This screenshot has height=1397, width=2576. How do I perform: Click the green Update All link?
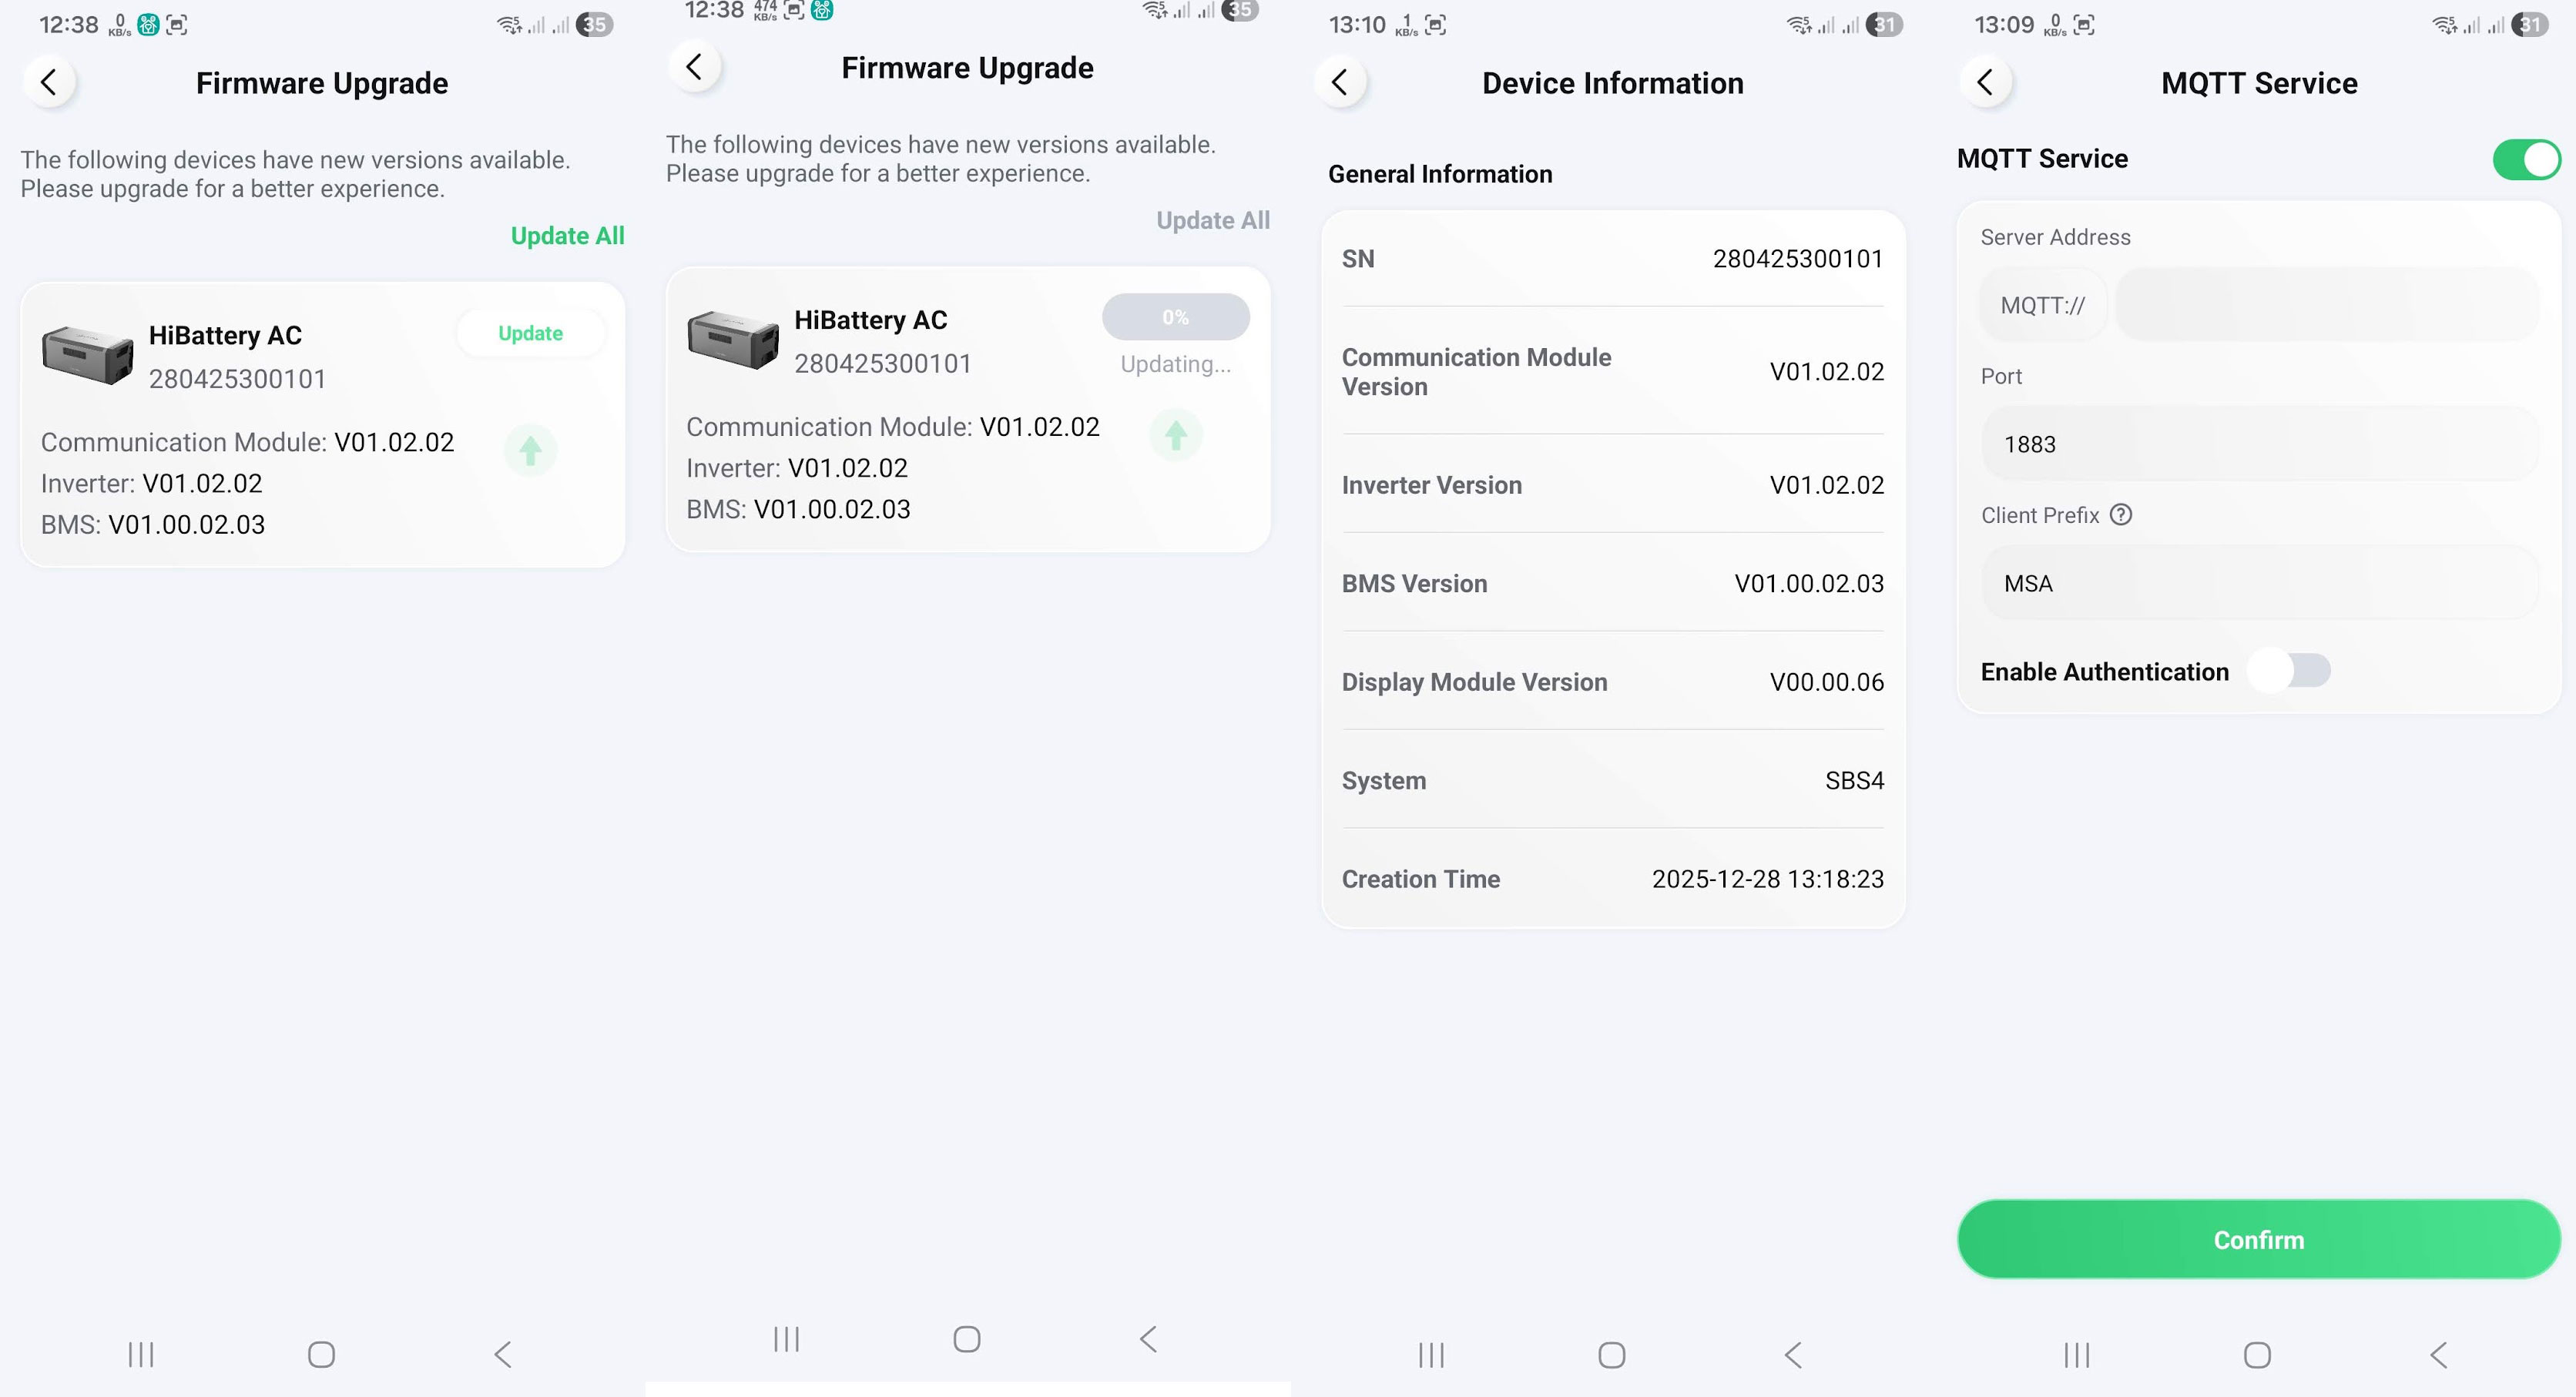pos(567,236)
